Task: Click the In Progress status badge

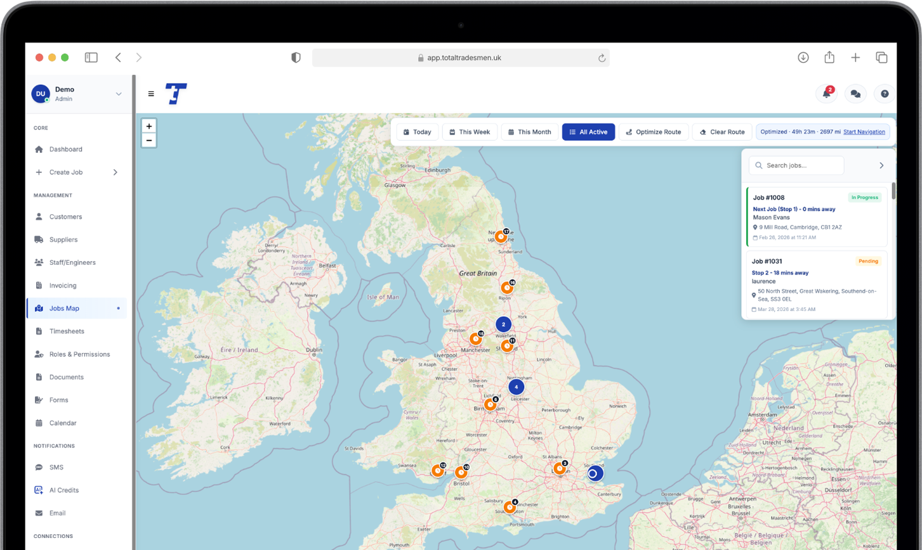Action: 865,198
